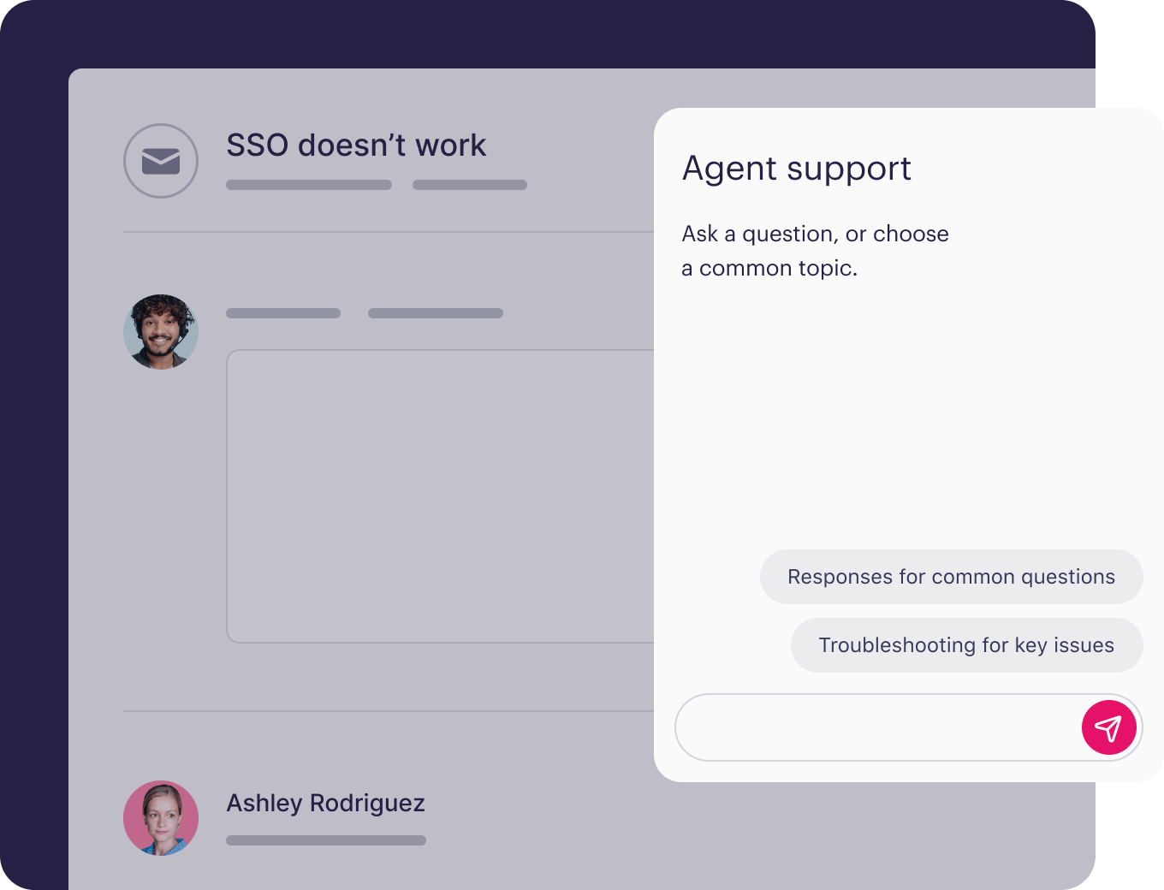Viewport: 1164px width, 890px height.
Task: Click the Ashley Rodriguez name
Action: click(325, 803)
